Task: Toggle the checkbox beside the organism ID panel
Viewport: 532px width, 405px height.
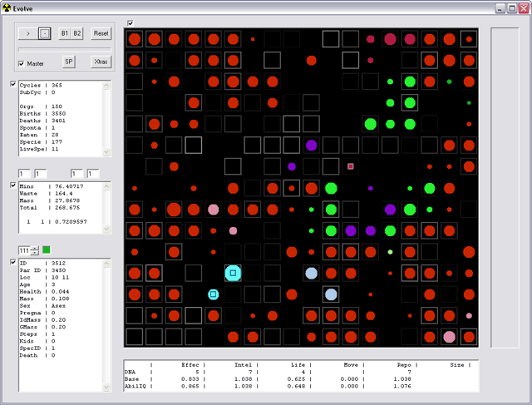Action: (13, 262)
